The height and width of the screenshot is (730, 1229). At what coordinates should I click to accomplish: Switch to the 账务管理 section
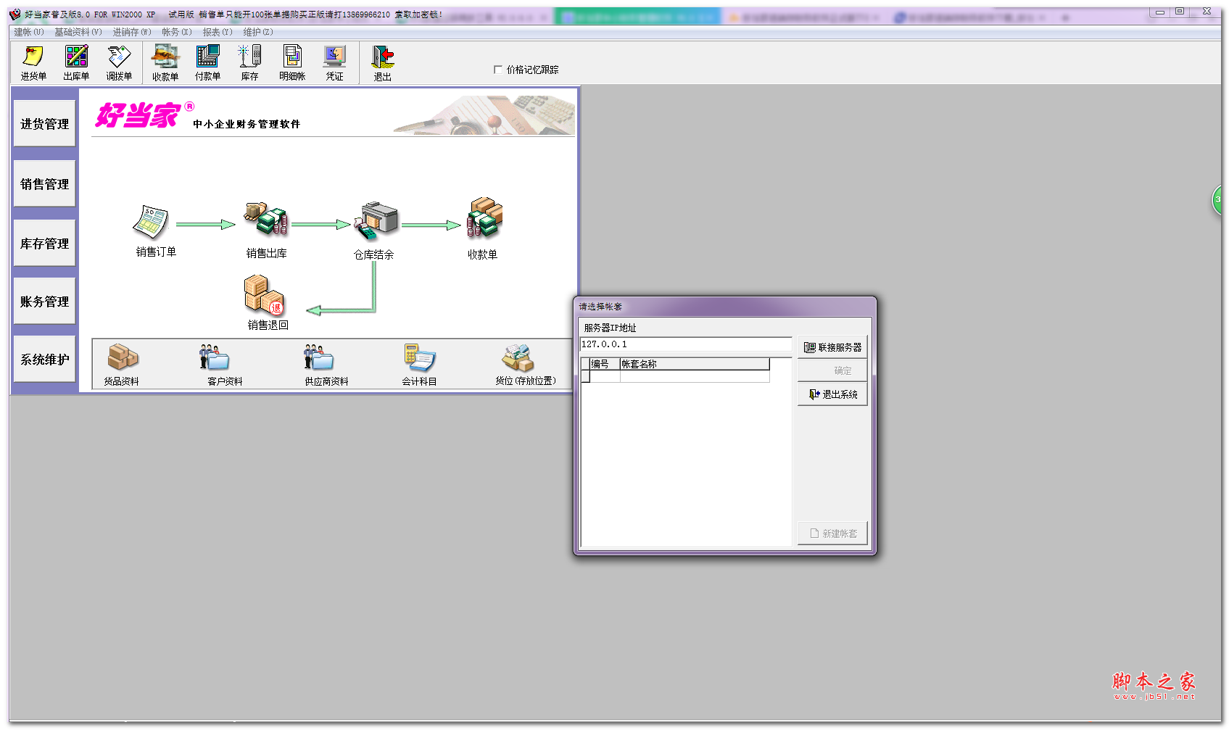45,302
